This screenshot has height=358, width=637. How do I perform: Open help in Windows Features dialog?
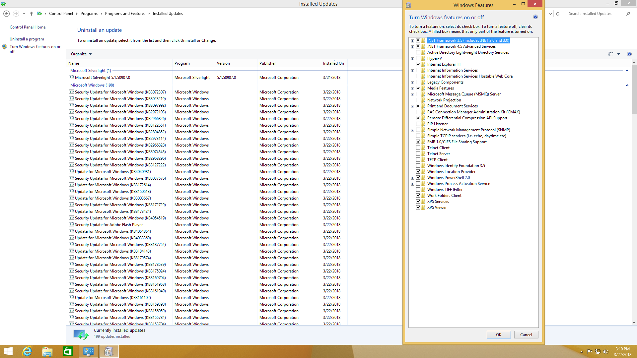(x=535, y=17)
